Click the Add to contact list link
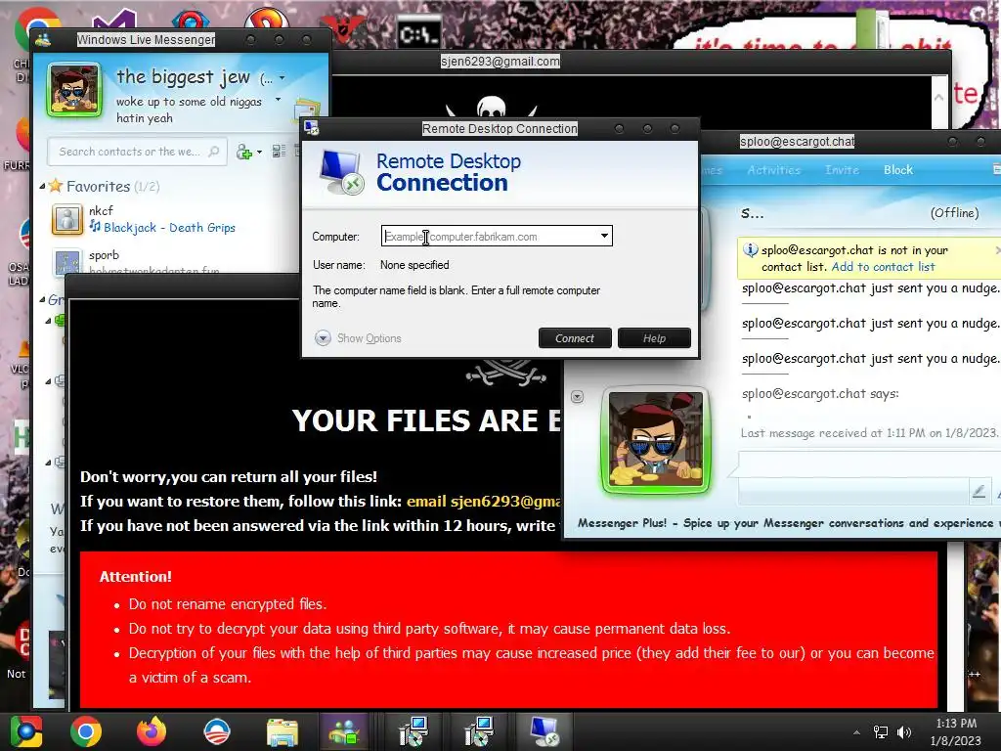 pos(883,267)
